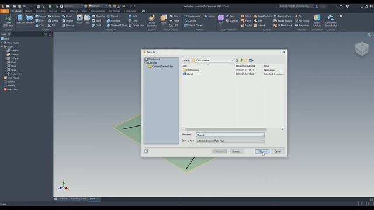The height and width of the screenshot is (210, 374).
Task: Select the Loft tool
Action: (40, 21)
